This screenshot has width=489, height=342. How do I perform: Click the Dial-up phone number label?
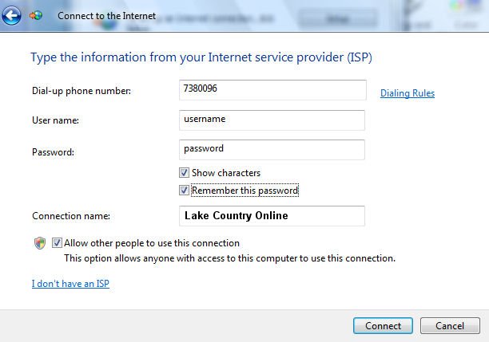[x=81, y=91]
